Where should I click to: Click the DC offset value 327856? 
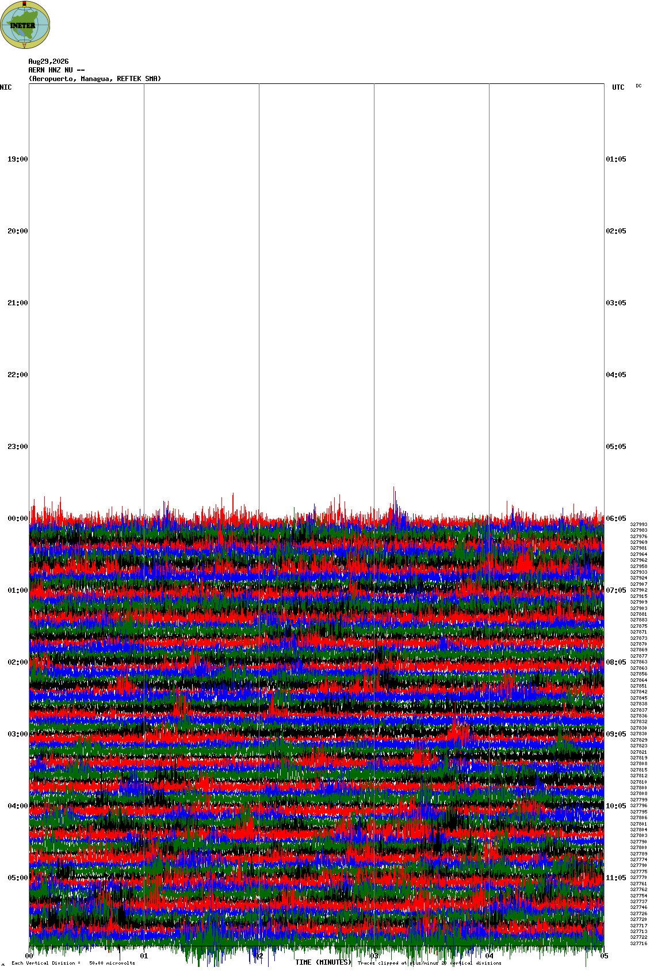click(x=638, y=674)
